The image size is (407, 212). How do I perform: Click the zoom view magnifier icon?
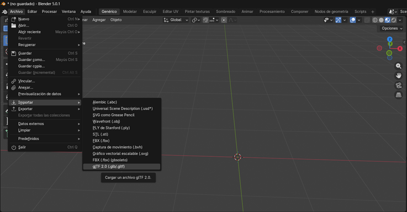(x=398, y=66)
